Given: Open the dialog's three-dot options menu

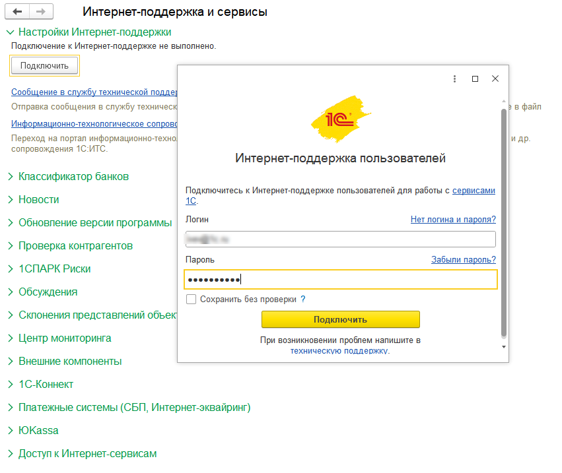Looking at the screenshot, I should pos(454,79).
